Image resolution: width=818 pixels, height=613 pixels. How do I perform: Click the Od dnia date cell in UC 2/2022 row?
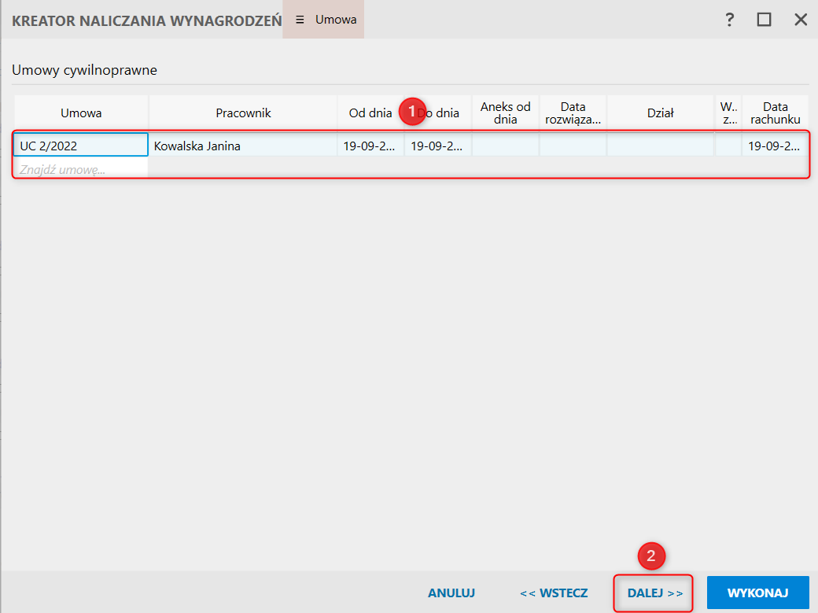(370, 146)
